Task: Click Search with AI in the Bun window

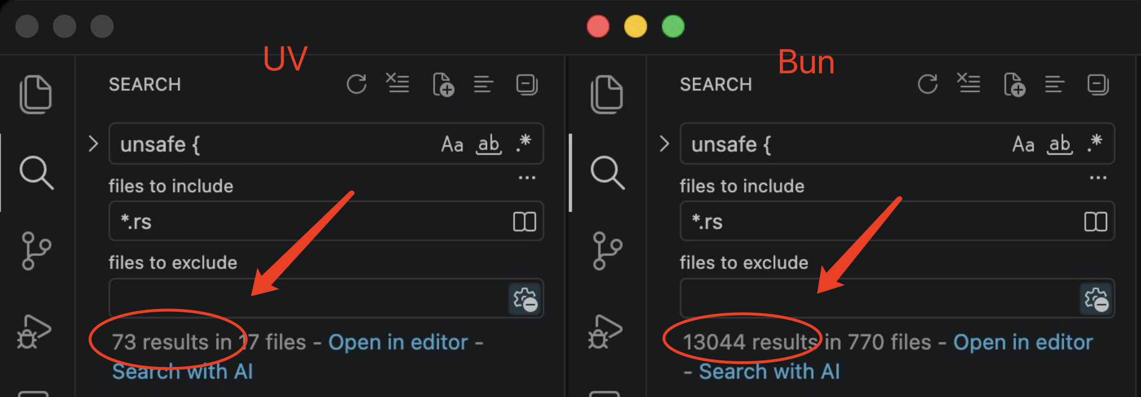Action: coord(769,371)
